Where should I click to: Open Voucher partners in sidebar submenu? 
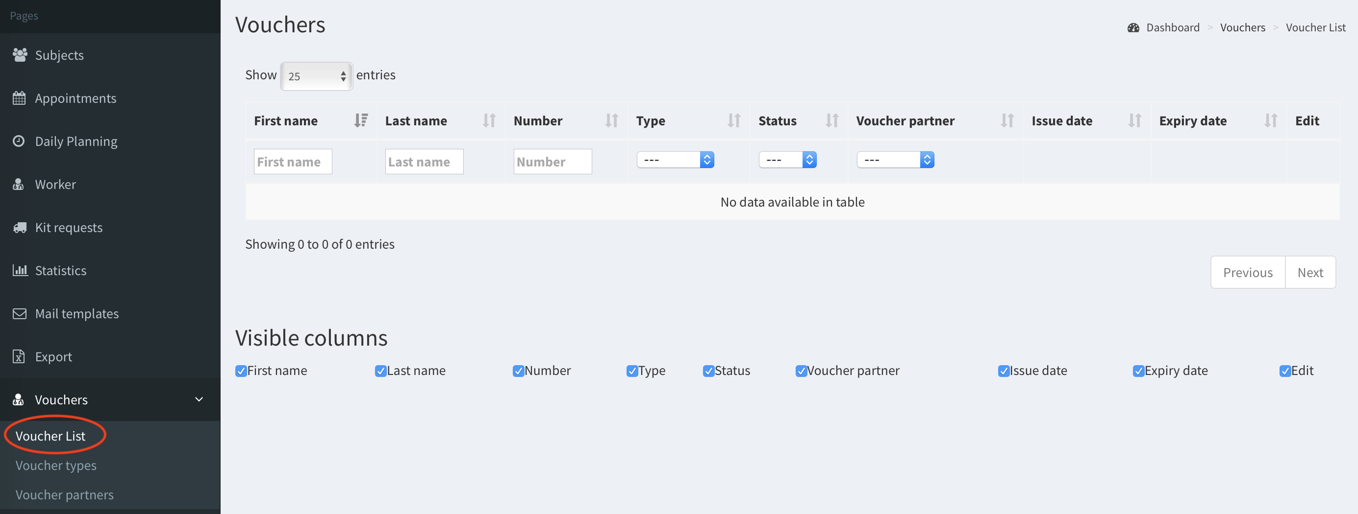pyautogui.click(x=64, y=494)
